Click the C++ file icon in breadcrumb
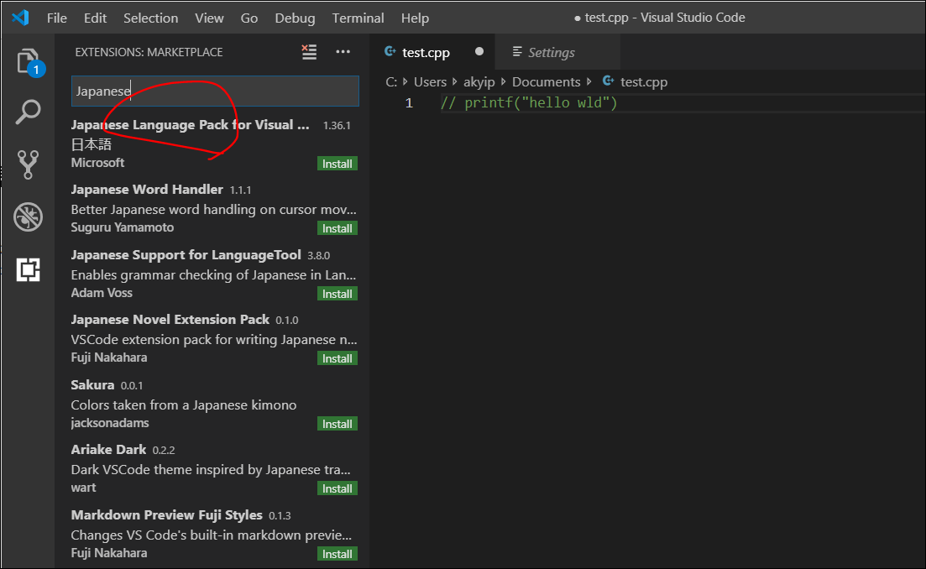 click(x=609, y=81)
